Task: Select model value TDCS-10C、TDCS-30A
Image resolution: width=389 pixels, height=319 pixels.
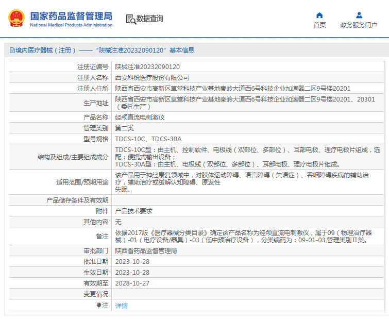Action: click(x=148, y=139)
